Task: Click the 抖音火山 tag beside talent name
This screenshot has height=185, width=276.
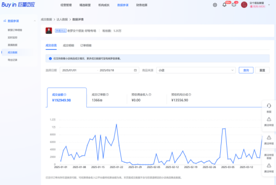Action: click(x=61, y=31)
